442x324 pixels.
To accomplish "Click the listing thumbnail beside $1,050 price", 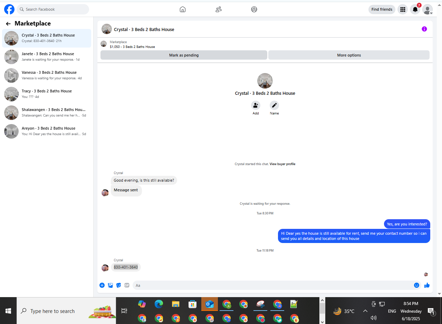I will [104, 44].
